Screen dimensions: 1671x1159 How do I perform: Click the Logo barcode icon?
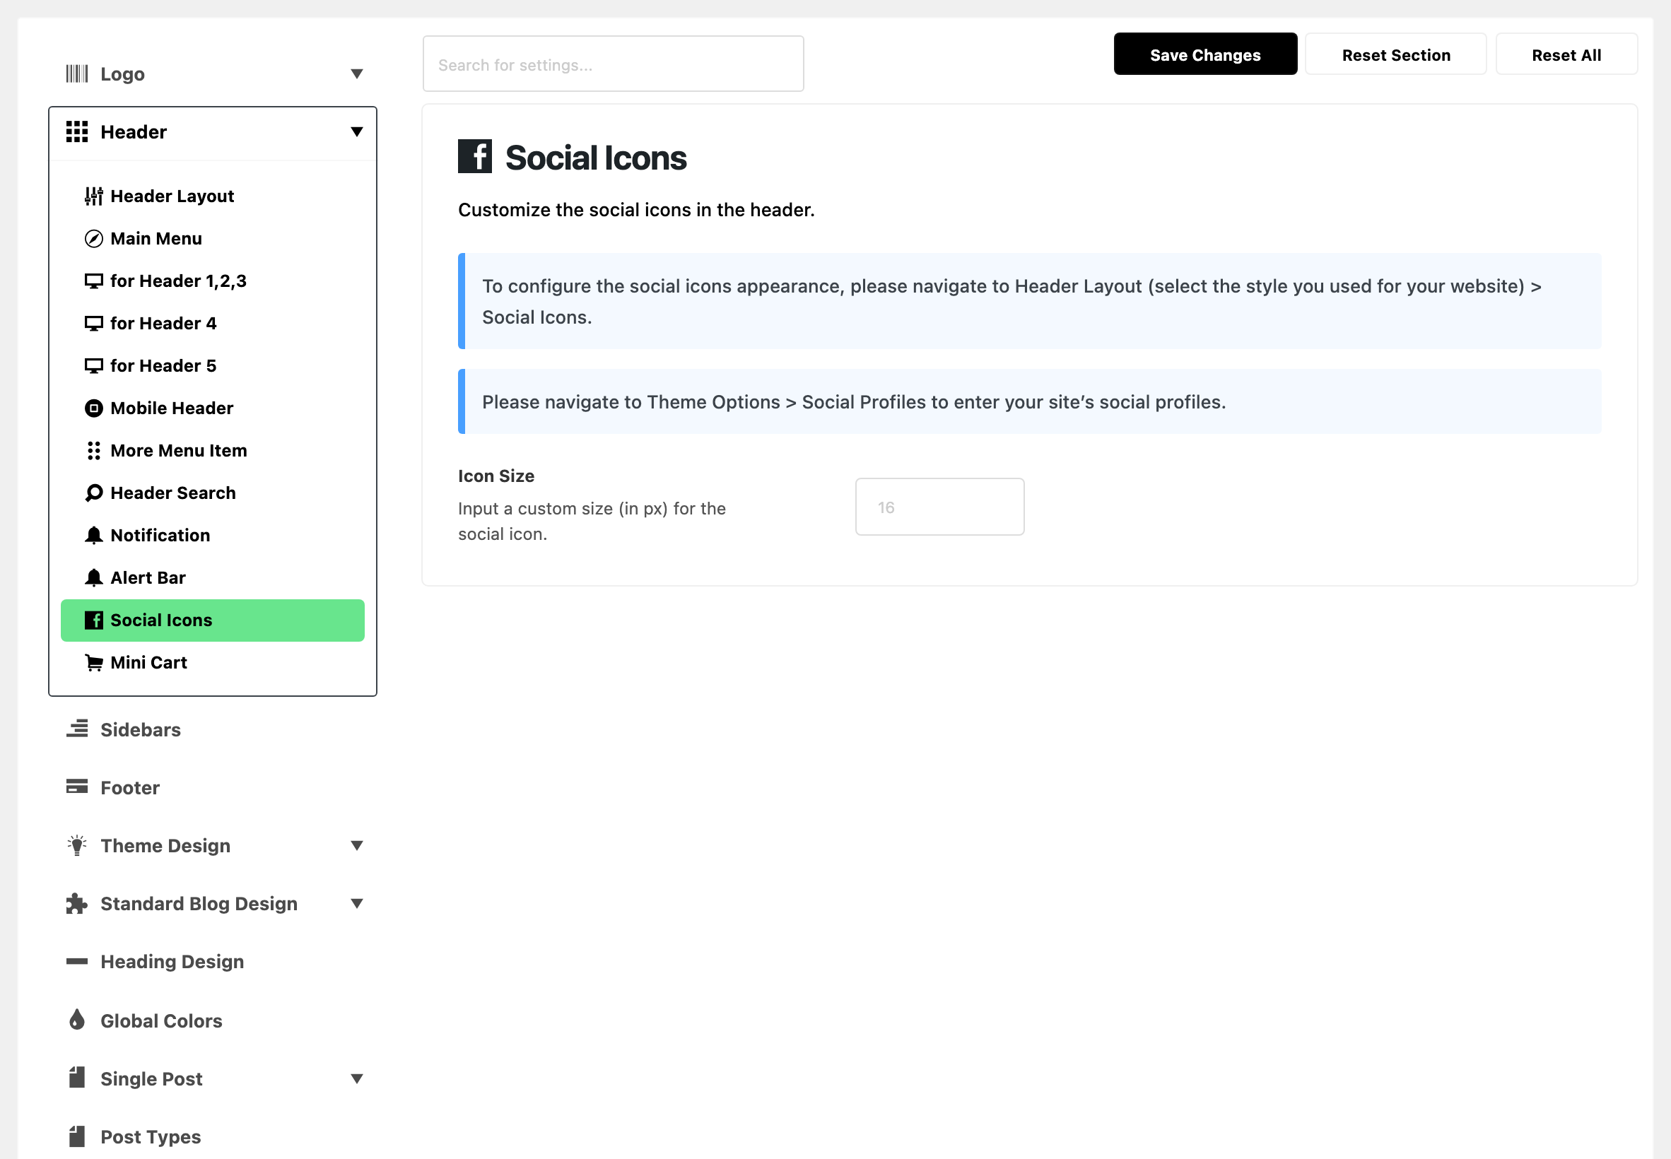[77, 74]
